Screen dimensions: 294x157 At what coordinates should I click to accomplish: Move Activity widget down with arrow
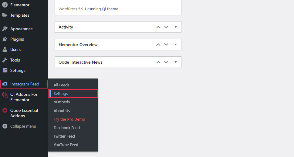coord(166,27)
